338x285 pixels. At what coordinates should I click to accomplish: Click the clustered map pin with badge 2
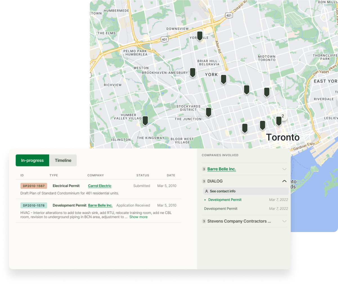(279, 121)
